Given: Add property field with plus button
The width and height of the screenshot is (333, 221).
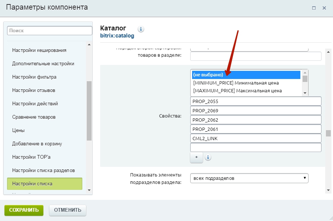Looking at the screenshot, I should 197,158.
